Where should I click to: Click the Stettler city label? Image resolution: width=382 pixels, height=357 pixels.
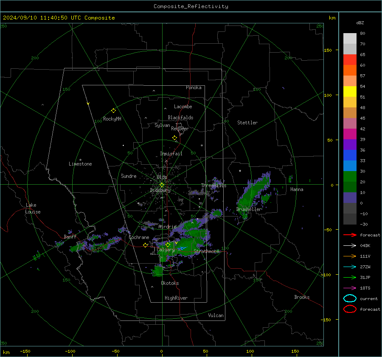click(x=247, y=123)
